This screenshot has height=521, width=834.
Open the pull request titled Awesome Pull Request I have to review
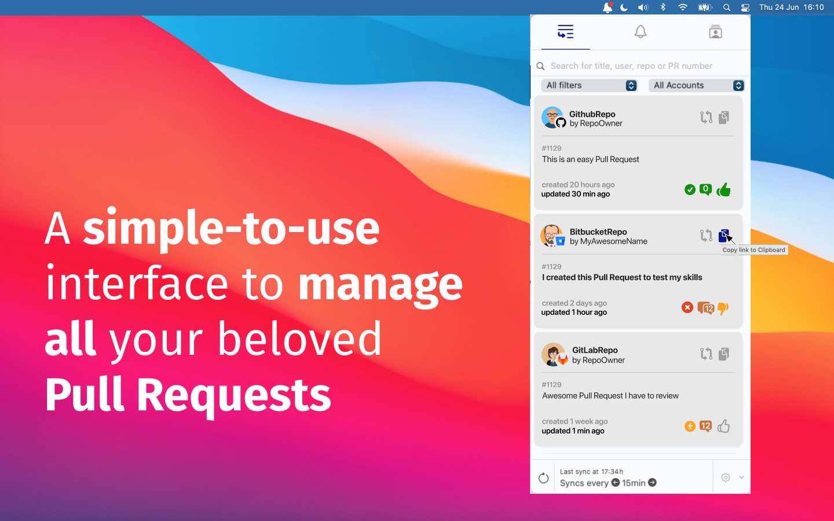click(x=610, y=395)
